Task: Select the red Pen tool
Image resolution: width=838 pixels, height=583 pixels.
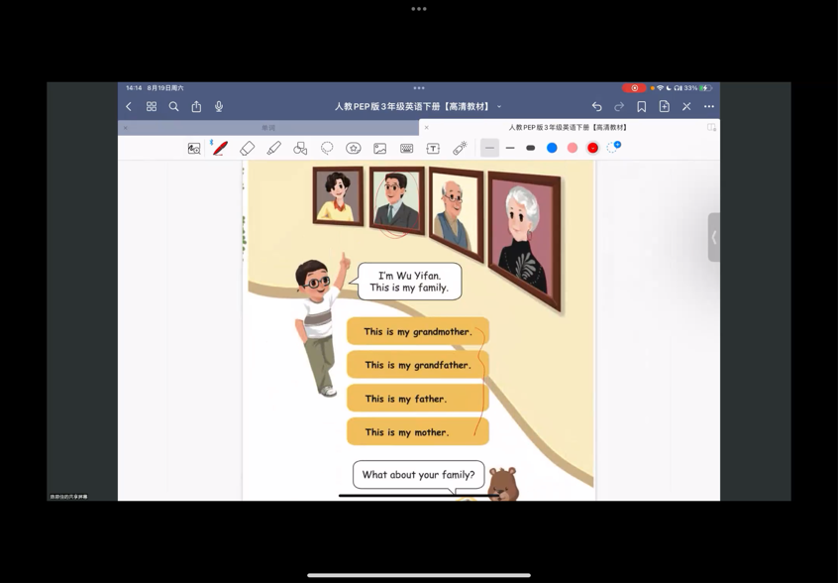Action: coord(220,148)
